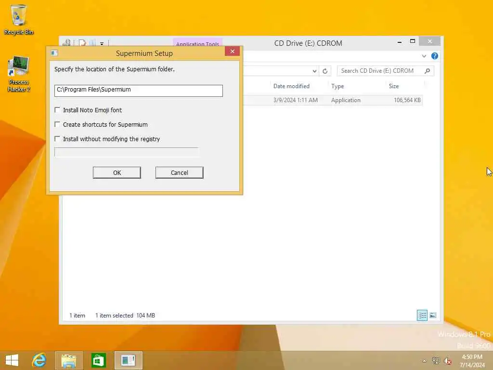Click the New folder quick access icon

click(92, 43)
